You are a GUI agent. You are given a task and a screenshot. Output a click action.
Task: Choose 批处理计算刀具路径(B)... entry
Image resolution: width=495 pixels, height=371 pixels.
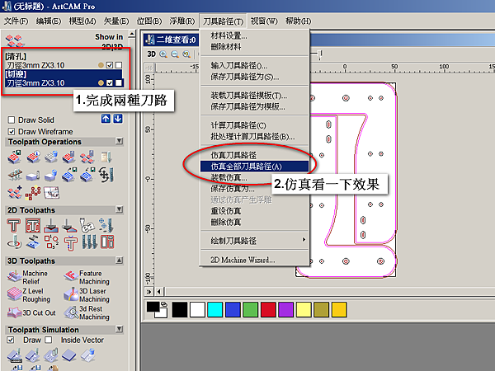(254, 137)
